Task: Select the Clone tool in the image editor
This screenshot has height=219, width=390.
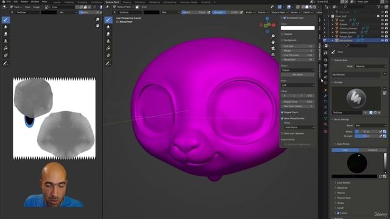Action: [5, 41]
